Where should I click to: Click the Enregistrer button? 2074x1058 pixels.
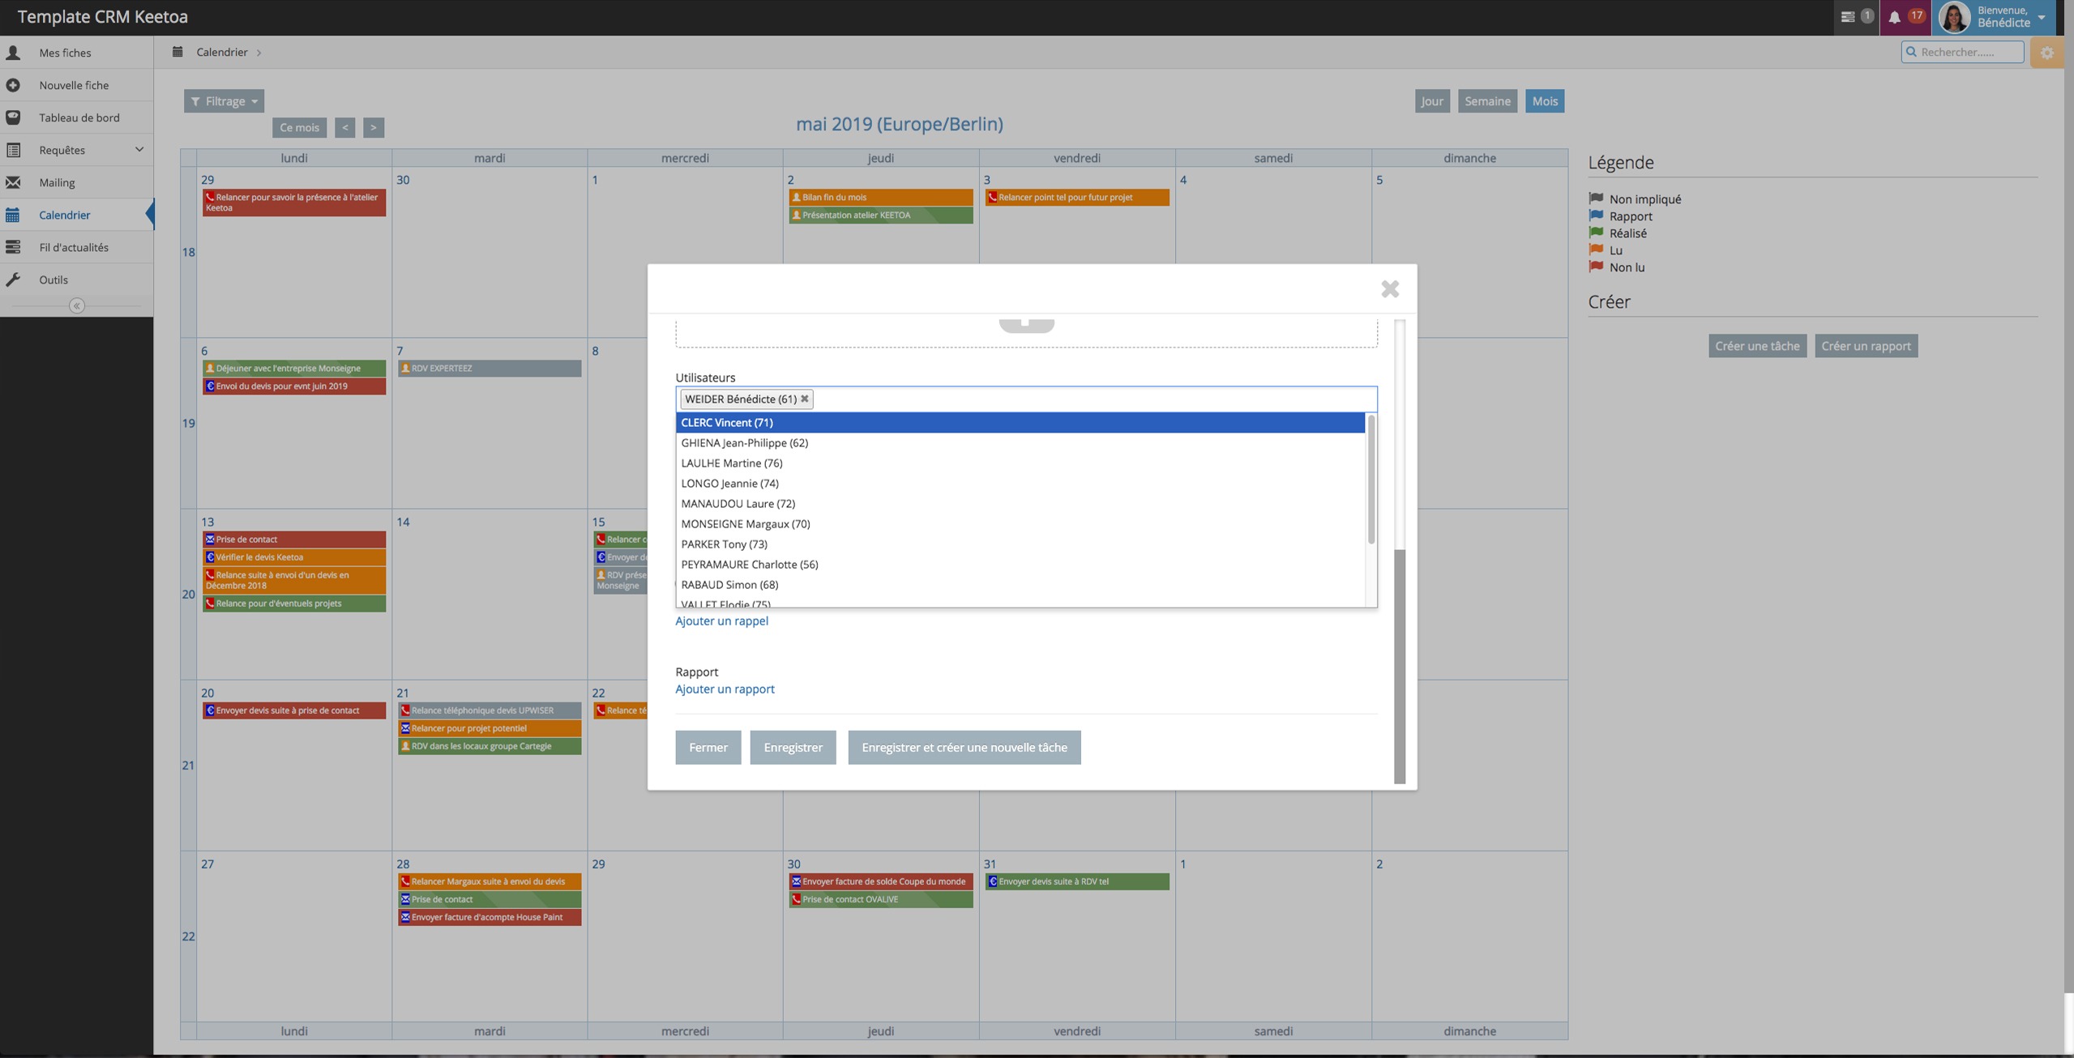(792, 747)
